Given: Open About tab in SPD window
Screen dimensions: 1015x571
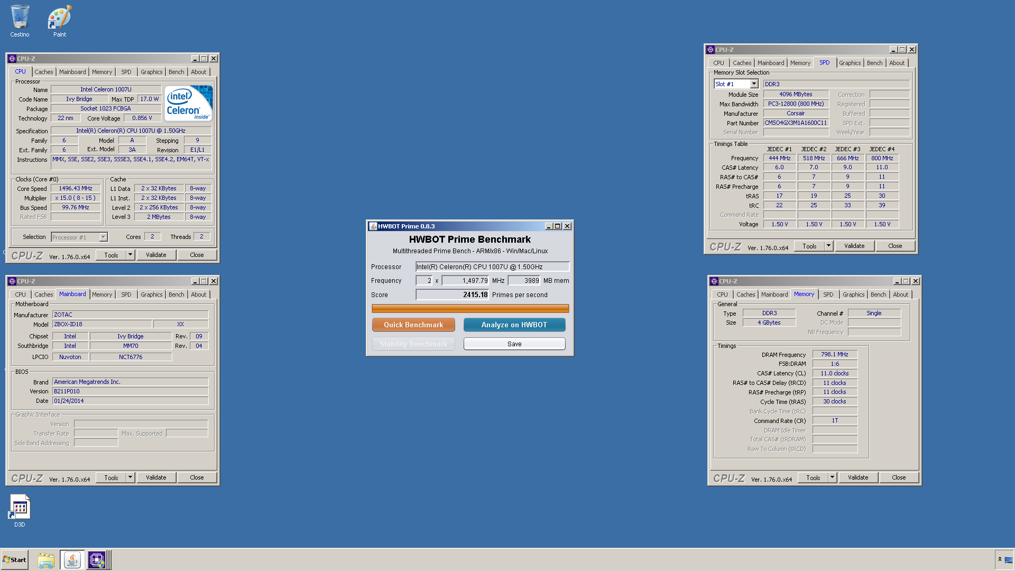Looking at the screenshot, I should point(897,63).
